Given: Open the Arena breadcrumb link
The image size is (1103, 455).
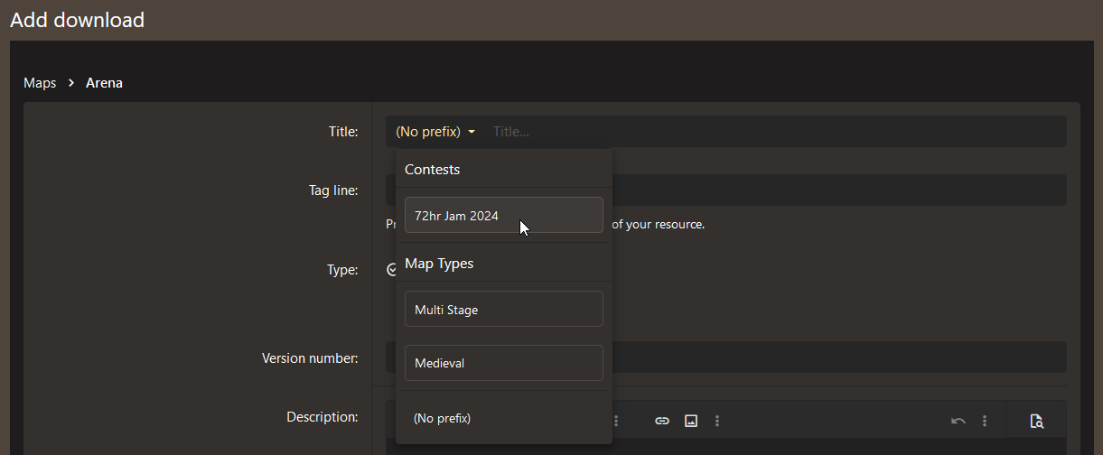Looking at the screenshot, I should (104, 83).
